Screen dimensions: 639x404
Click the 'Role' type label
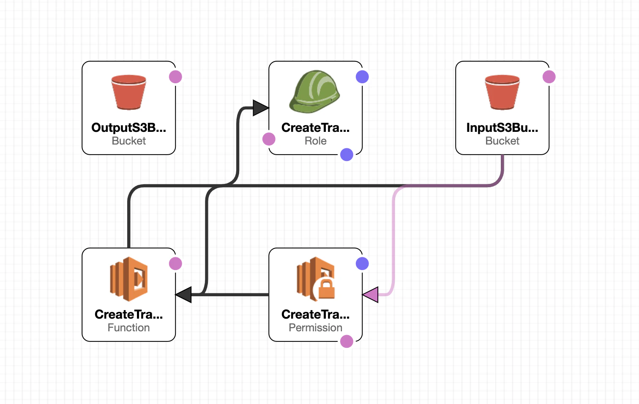316,141
